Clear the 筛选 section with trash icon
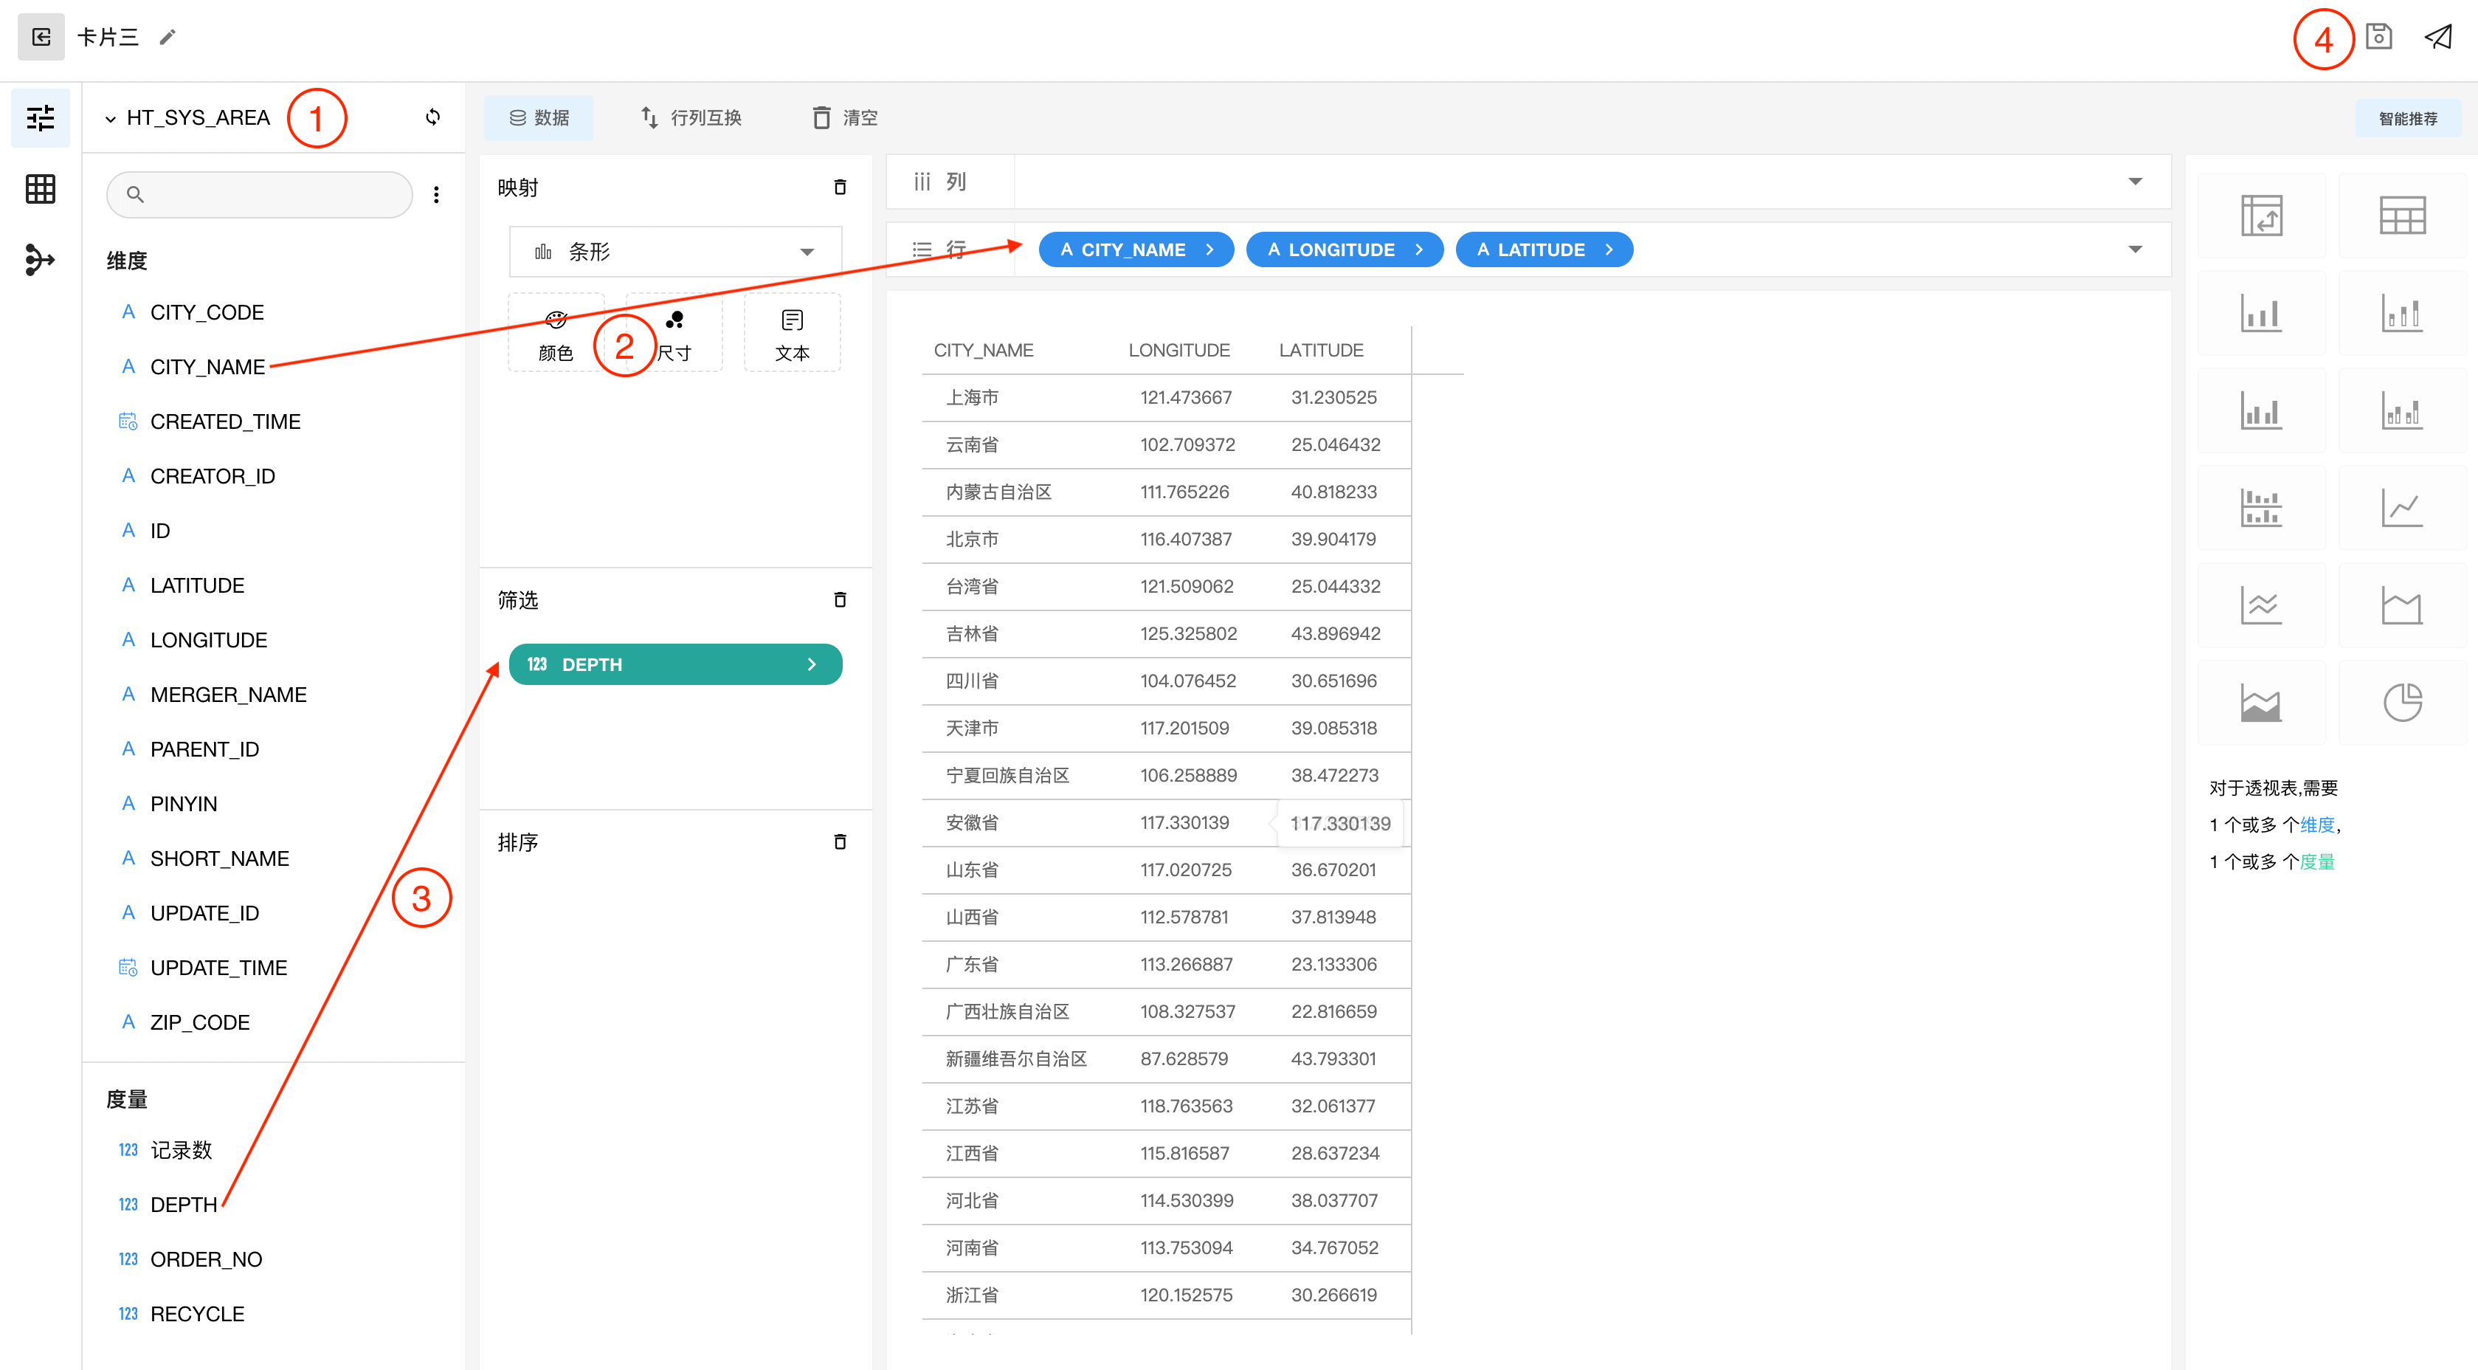Screen dimensions: 2478x1370 [840, 600]
